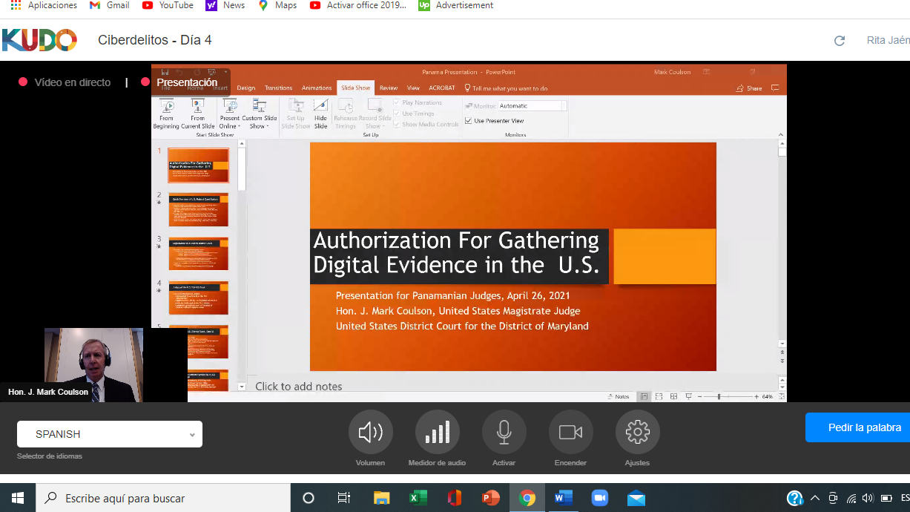Select the Vídeo en directo tab
This screenshot has width=910, height=512.
(x=65, y=82)
